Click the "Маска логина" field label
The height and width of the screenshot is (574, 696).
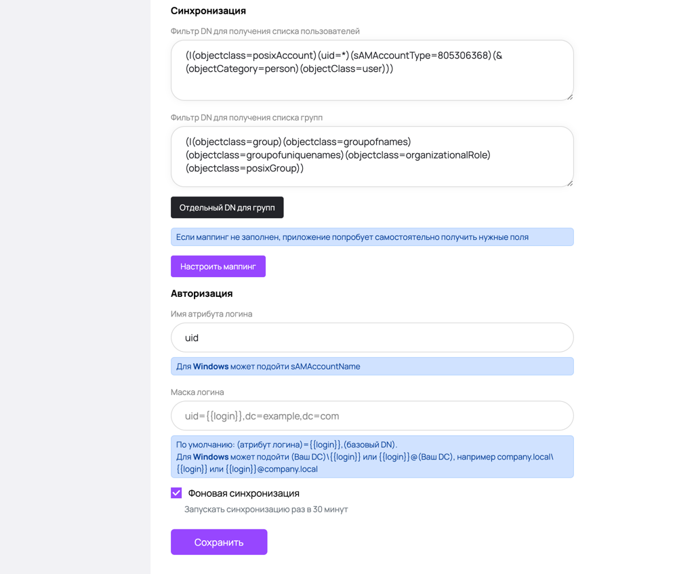[x=197, y=392]
